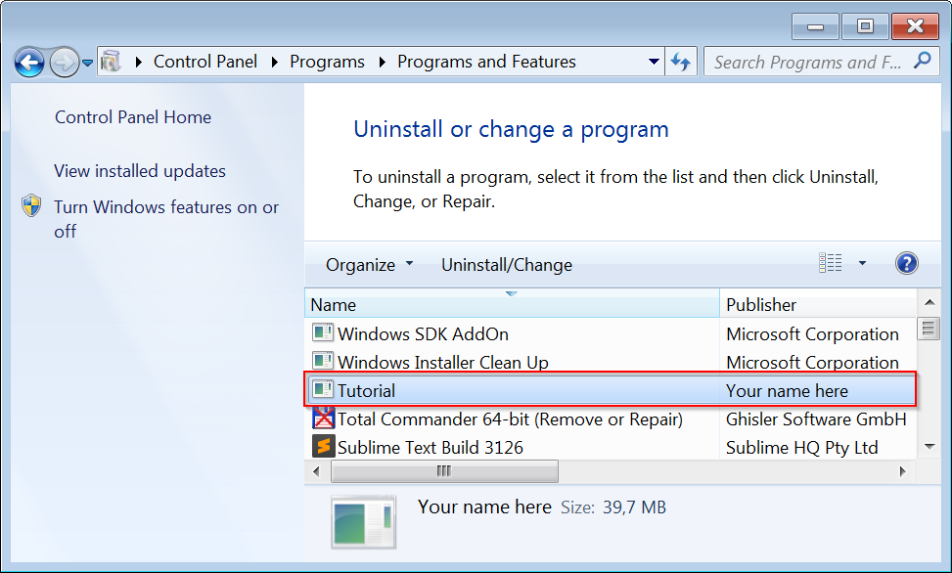Open the view options dropdown arrow
The width and height of the screenshot is (952, 573).
tap(862, 263)
